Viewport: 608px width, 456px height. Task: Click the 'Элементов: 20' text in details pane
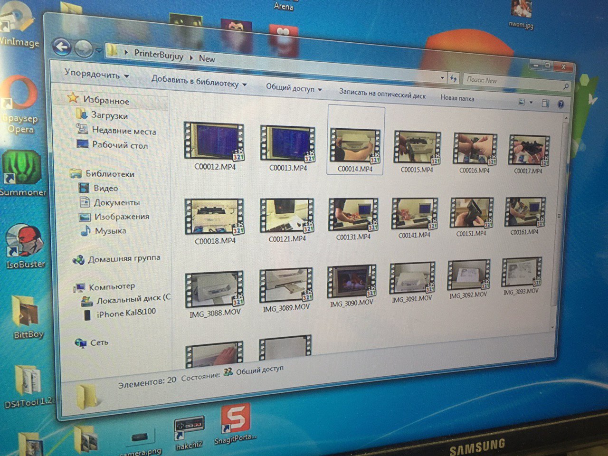pyautogui.click(x=147, y=381)
